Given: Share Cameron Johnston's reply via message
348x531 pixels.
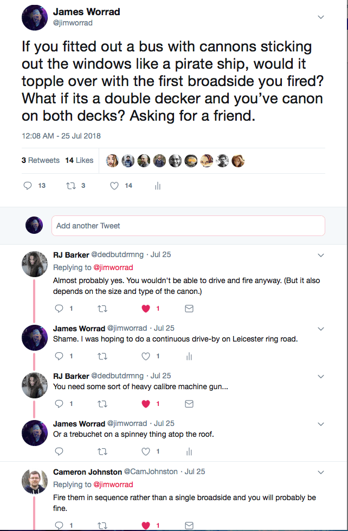Looking at the screenshot, I should coord(189,525).
